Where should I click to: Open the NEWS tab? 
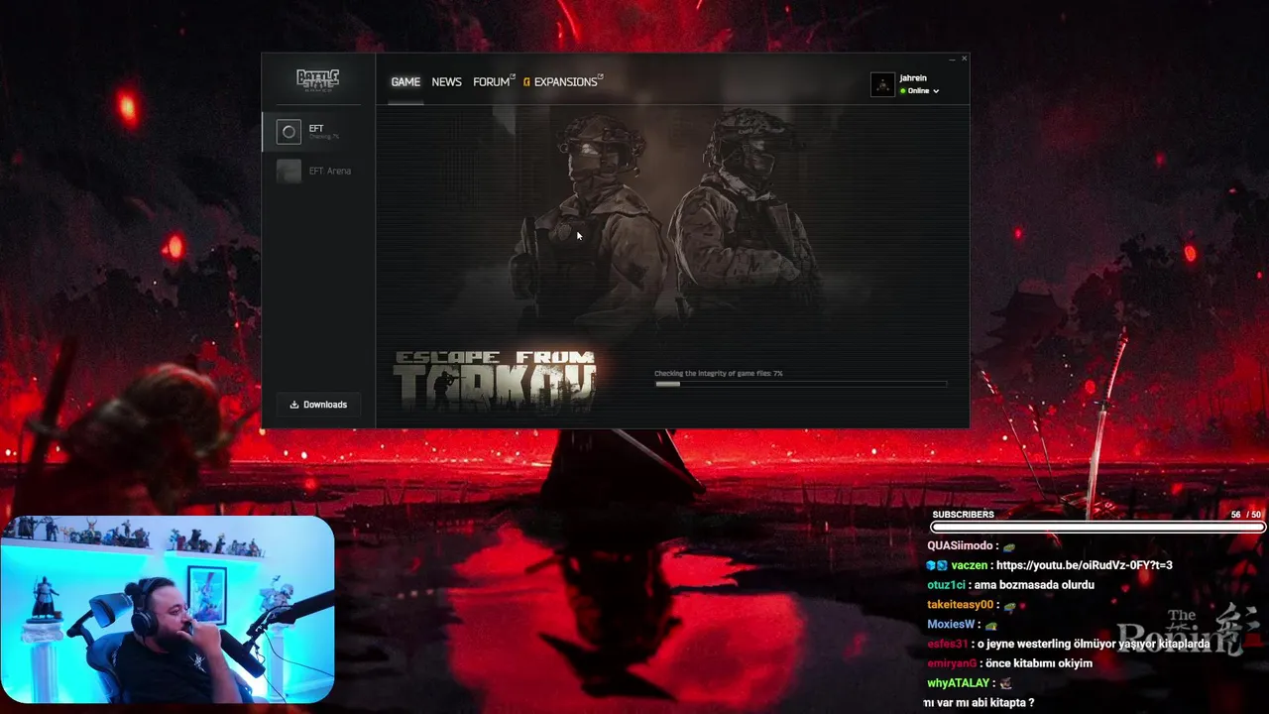[446, 82]
